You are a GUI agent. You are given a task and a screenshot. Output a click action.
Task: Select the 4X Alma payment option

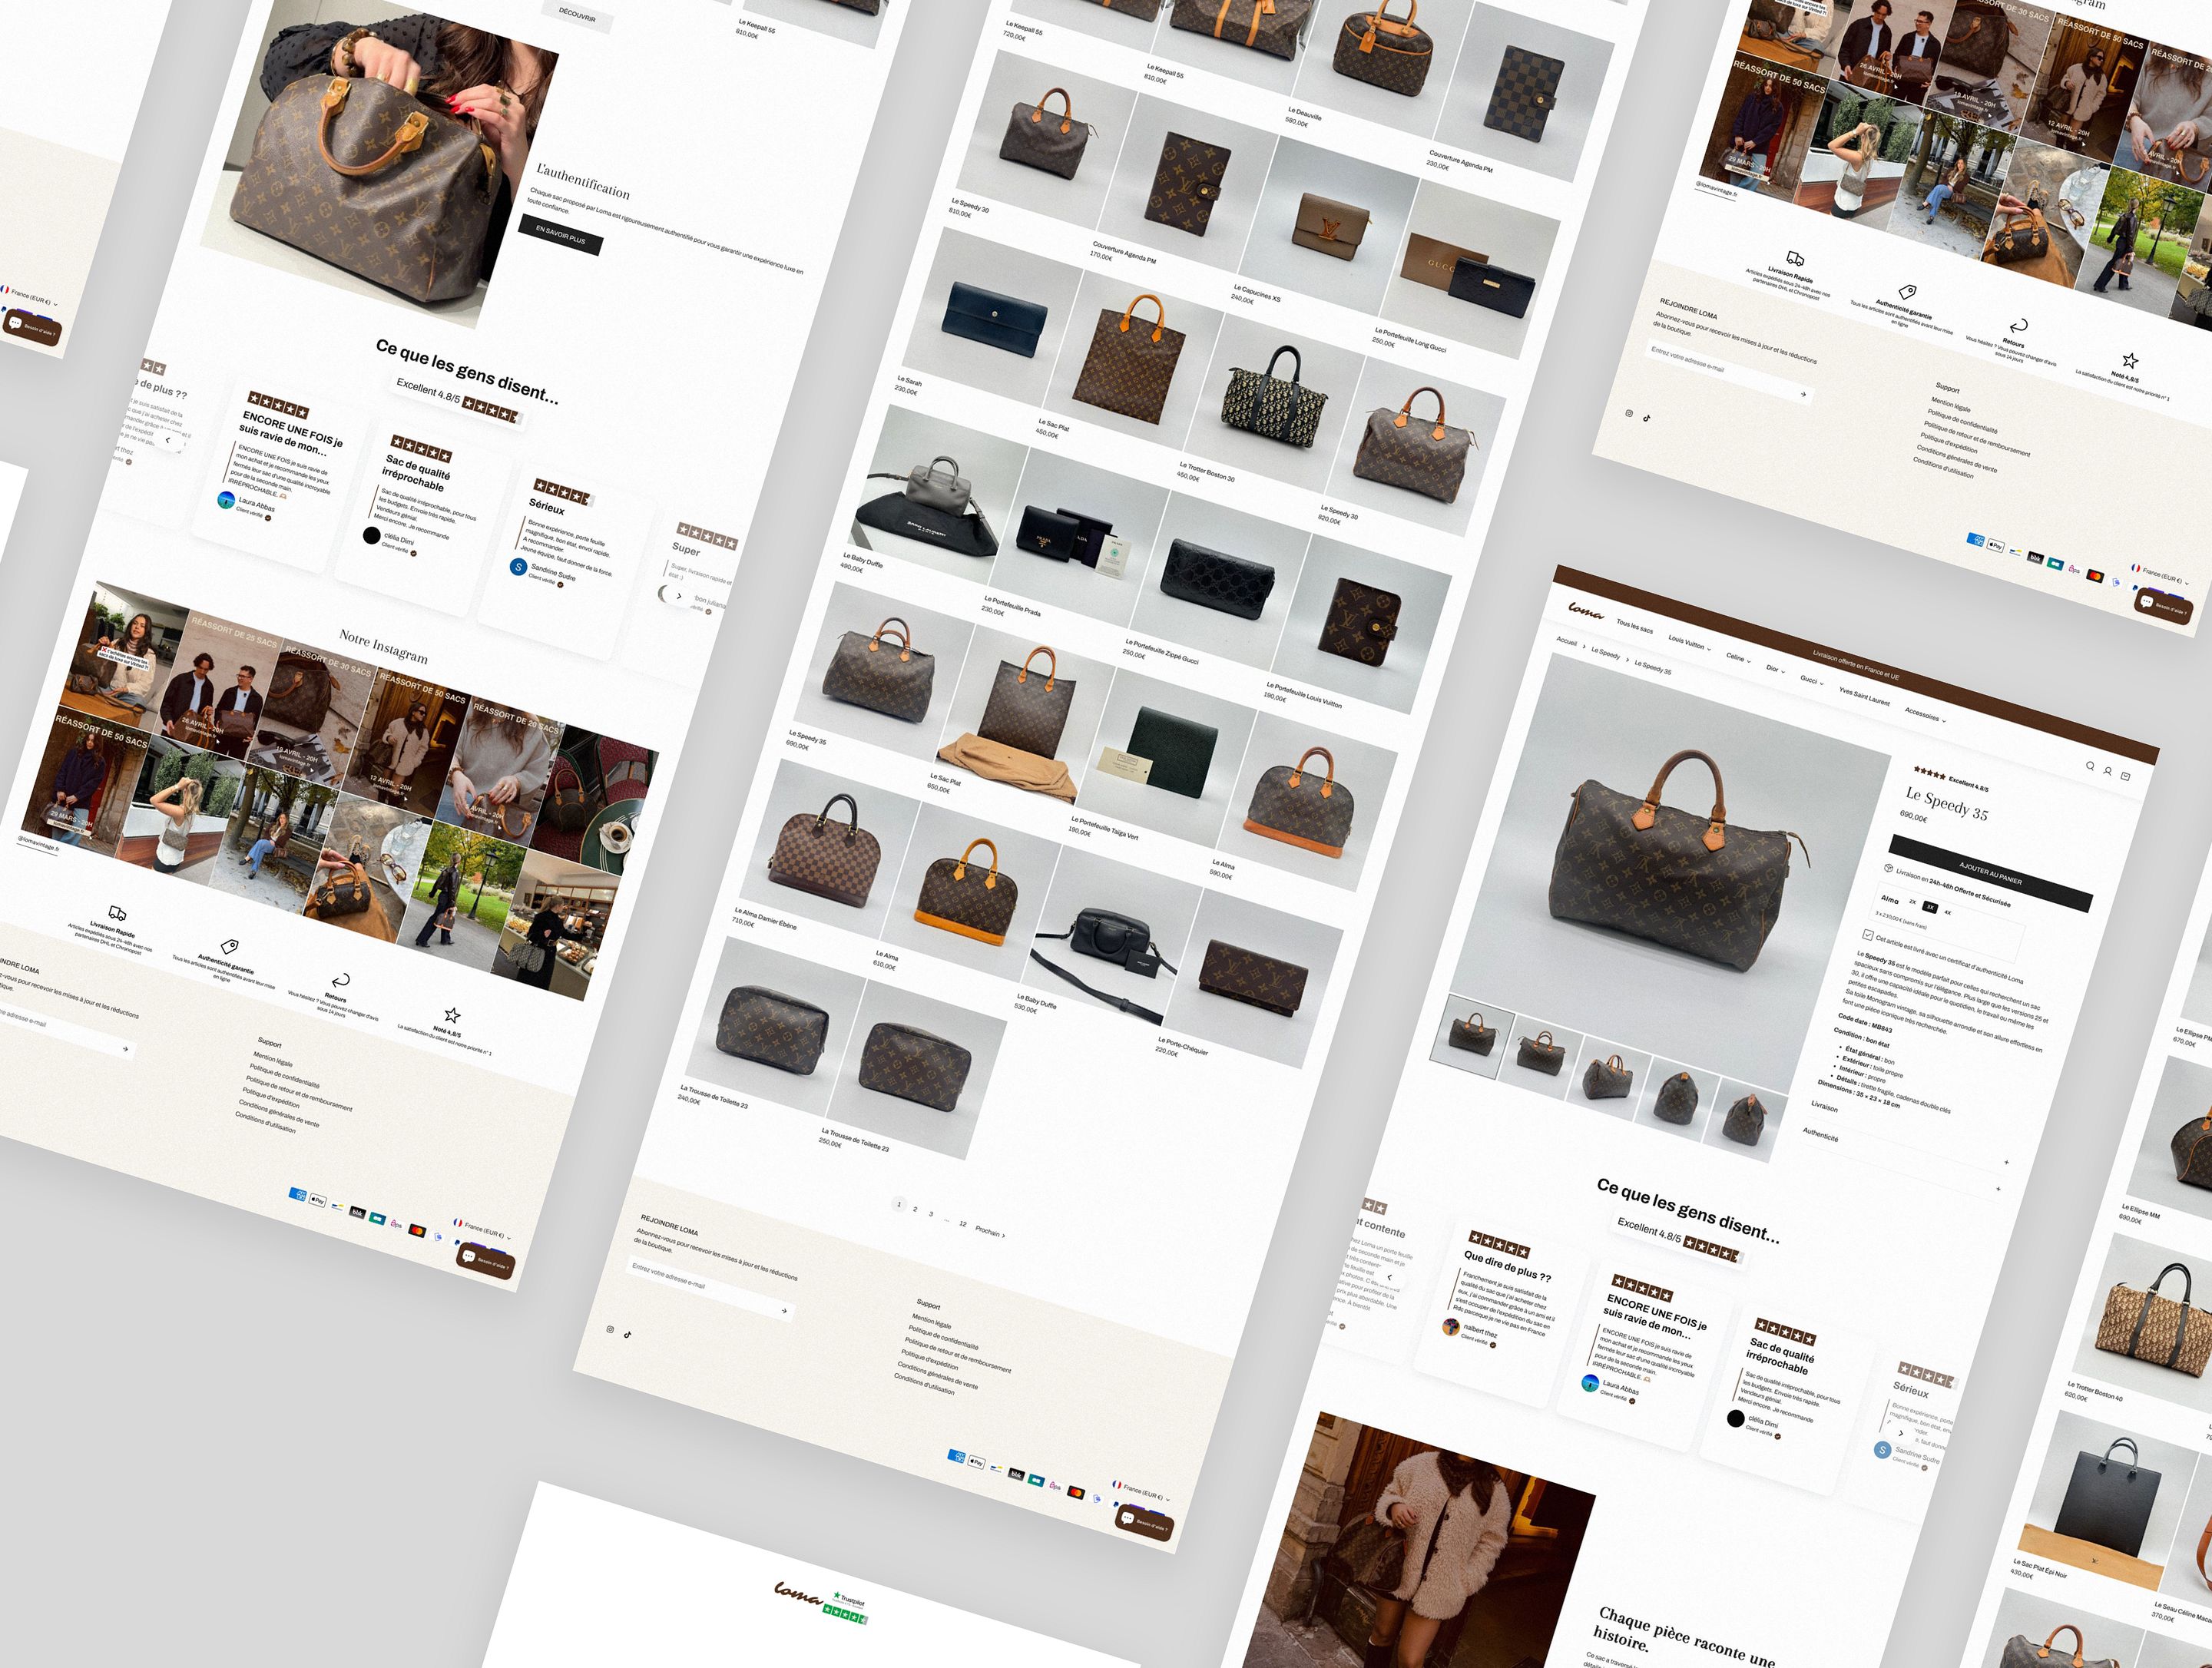tap(1947, 912)
